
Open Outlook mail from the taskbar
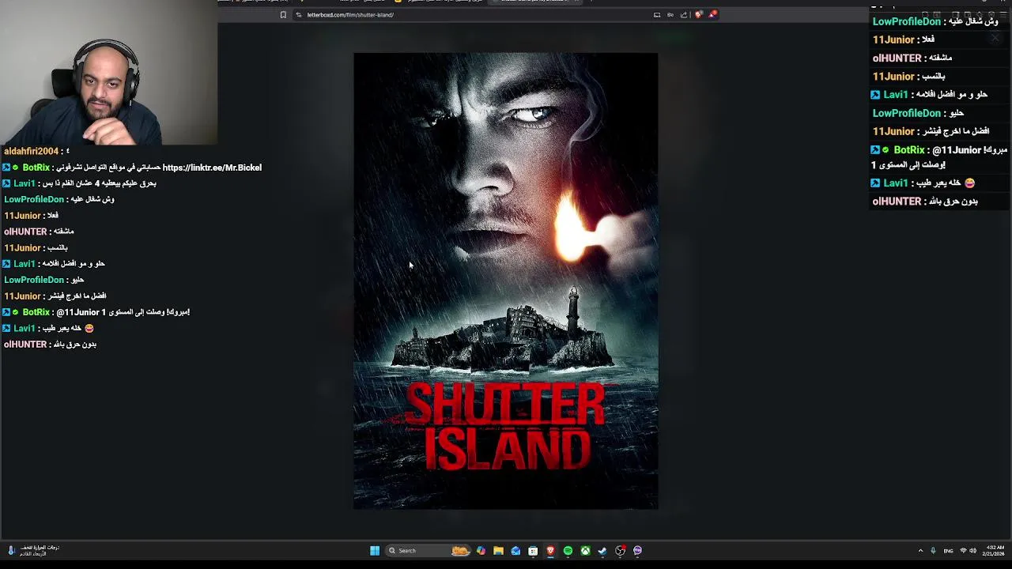pyautogui.click(x=515, y=551)
